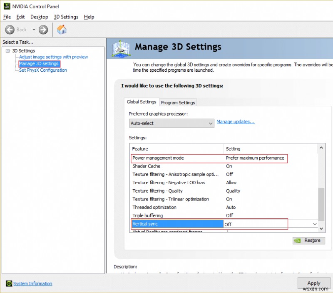Image resolution: width=333 pixels, height=293 pixels.
Task: Open the Edit menu
Action: point(20,17)
